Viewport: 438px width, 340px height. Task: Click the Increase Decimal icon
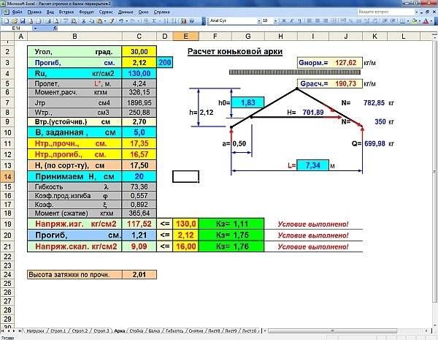tap(366, 21)
